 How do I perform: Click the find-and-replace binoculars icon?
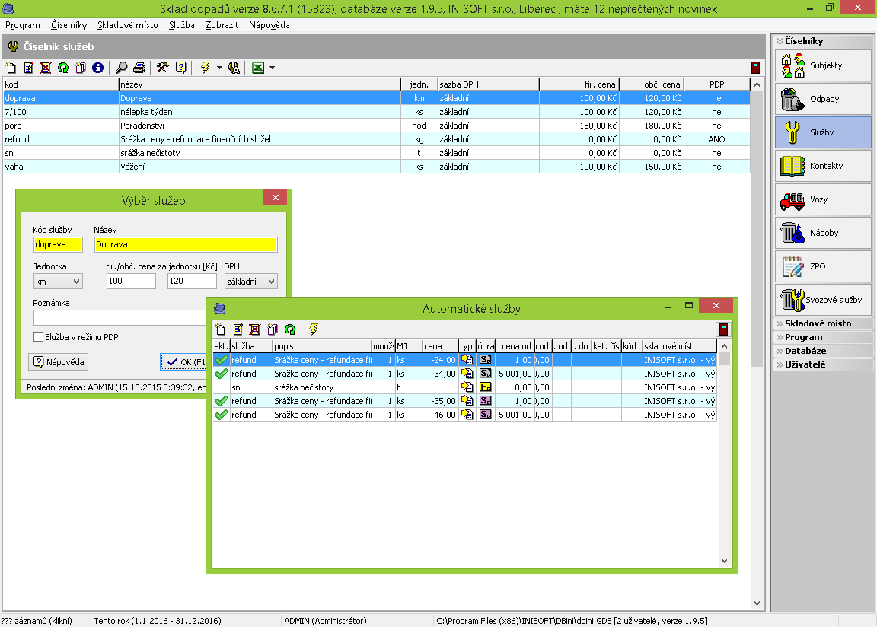coord(234,68)
